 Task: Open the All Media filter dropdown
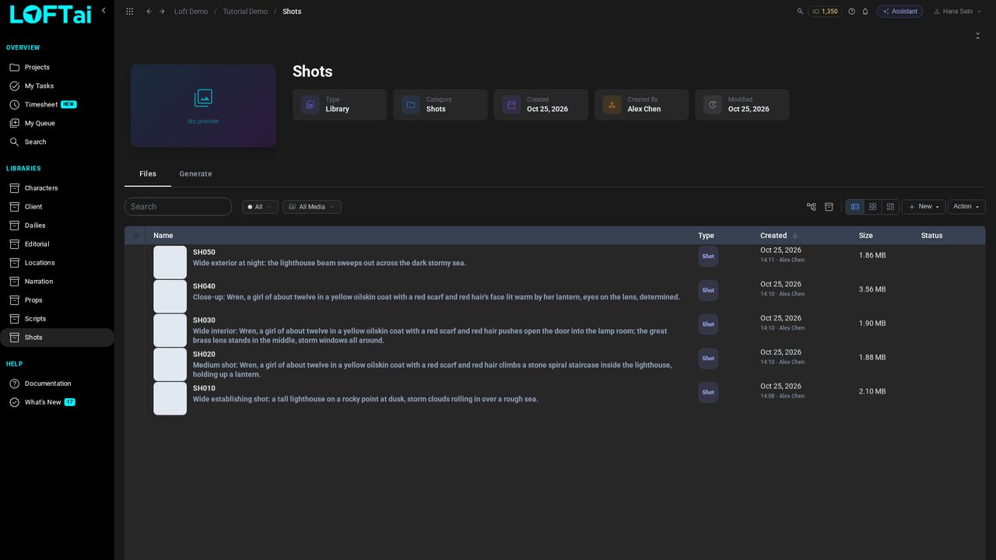pos(311,207)
